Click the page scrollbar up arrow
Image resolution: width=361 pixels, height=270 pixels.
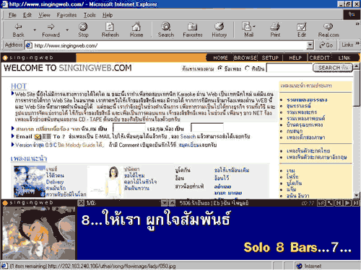(357, 66)
